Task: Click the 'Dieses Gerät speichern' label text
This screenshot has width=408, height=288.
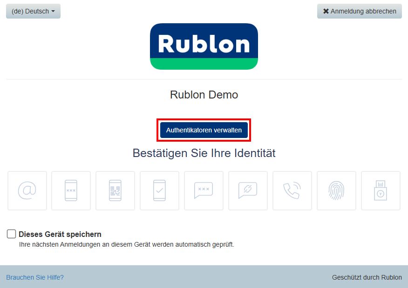Action: (60, 235)
